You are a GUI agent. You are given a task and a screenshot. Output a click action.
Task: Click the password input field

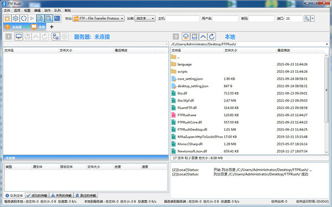tap(262, 19)
